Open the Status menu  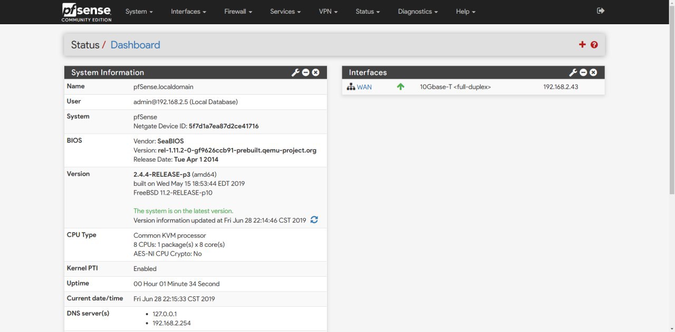[368, 12]
